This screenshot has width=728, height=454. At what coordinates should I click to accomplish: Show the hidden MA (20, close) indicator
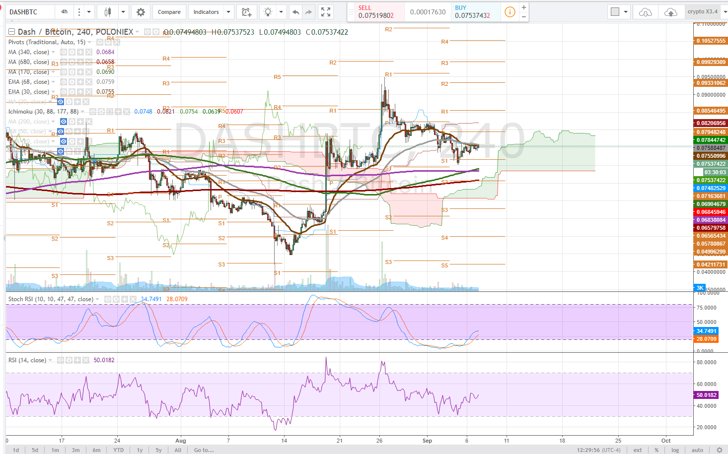(60, 102)
